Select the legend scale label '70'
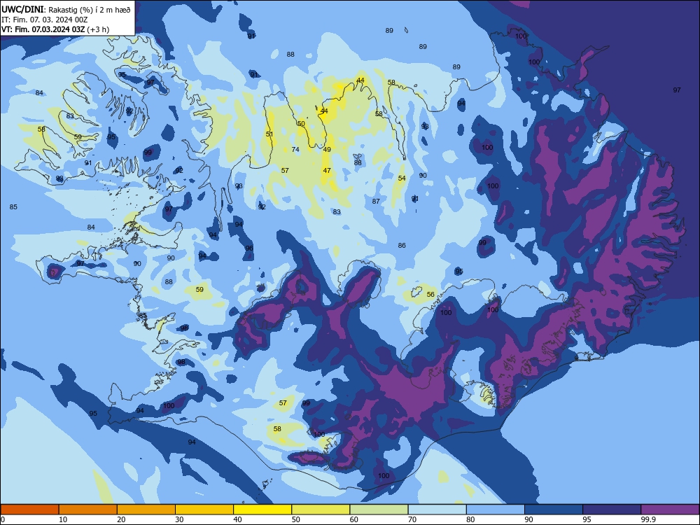This screenshot has width=700, height=525. pyautogui.click(x=412, y=519)
